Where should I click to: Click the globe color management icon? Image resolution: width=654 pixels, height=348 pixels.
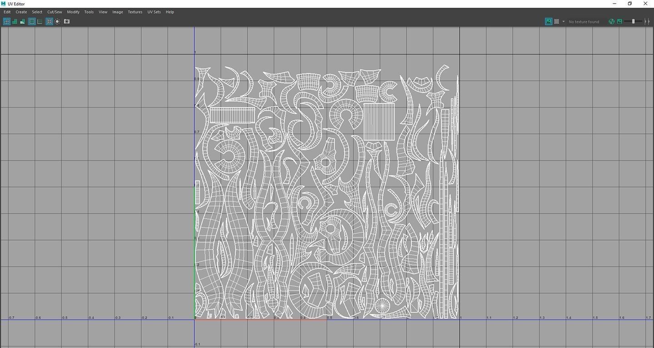pos(611,21)
